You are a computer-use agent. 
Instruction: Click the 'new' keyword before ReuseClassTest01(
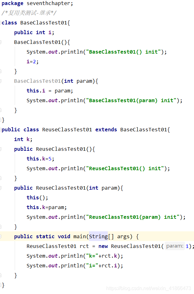(x=103, y=246)
